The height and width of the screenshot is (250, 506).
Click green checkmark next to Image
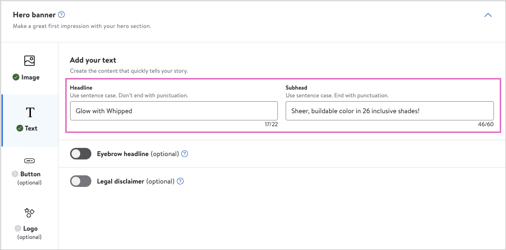coord(16,77)
